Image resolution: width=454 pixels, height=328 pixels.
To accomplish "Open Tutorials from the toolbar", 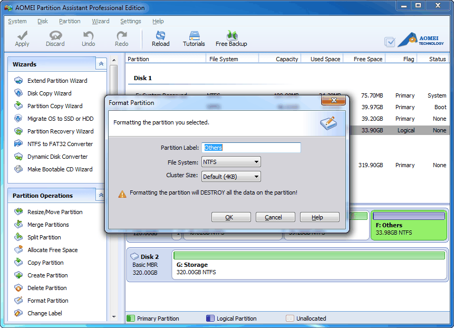I will pos(194,37).
